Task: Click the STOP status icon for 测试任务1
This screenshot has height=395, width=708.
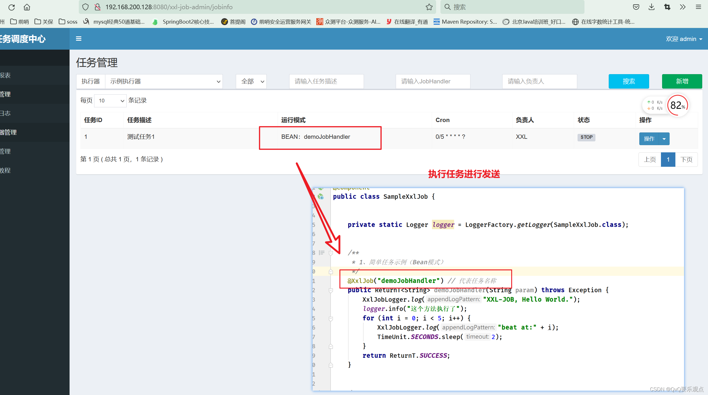Action: click(586, 137)
